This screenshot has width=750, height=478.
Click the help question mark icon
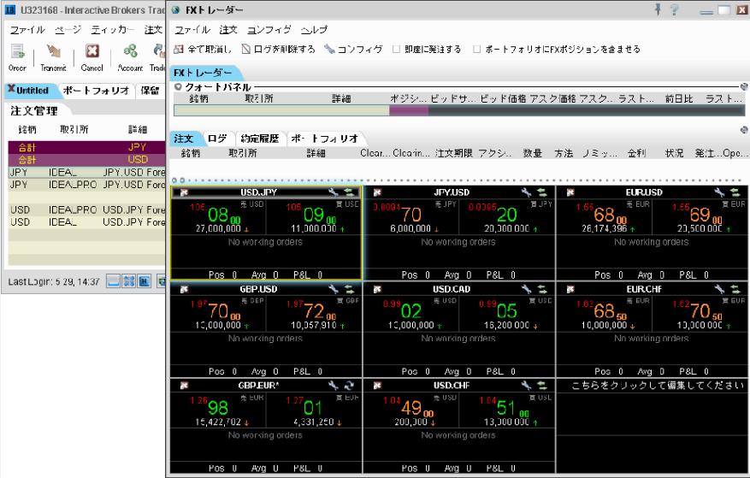(676, 9)
